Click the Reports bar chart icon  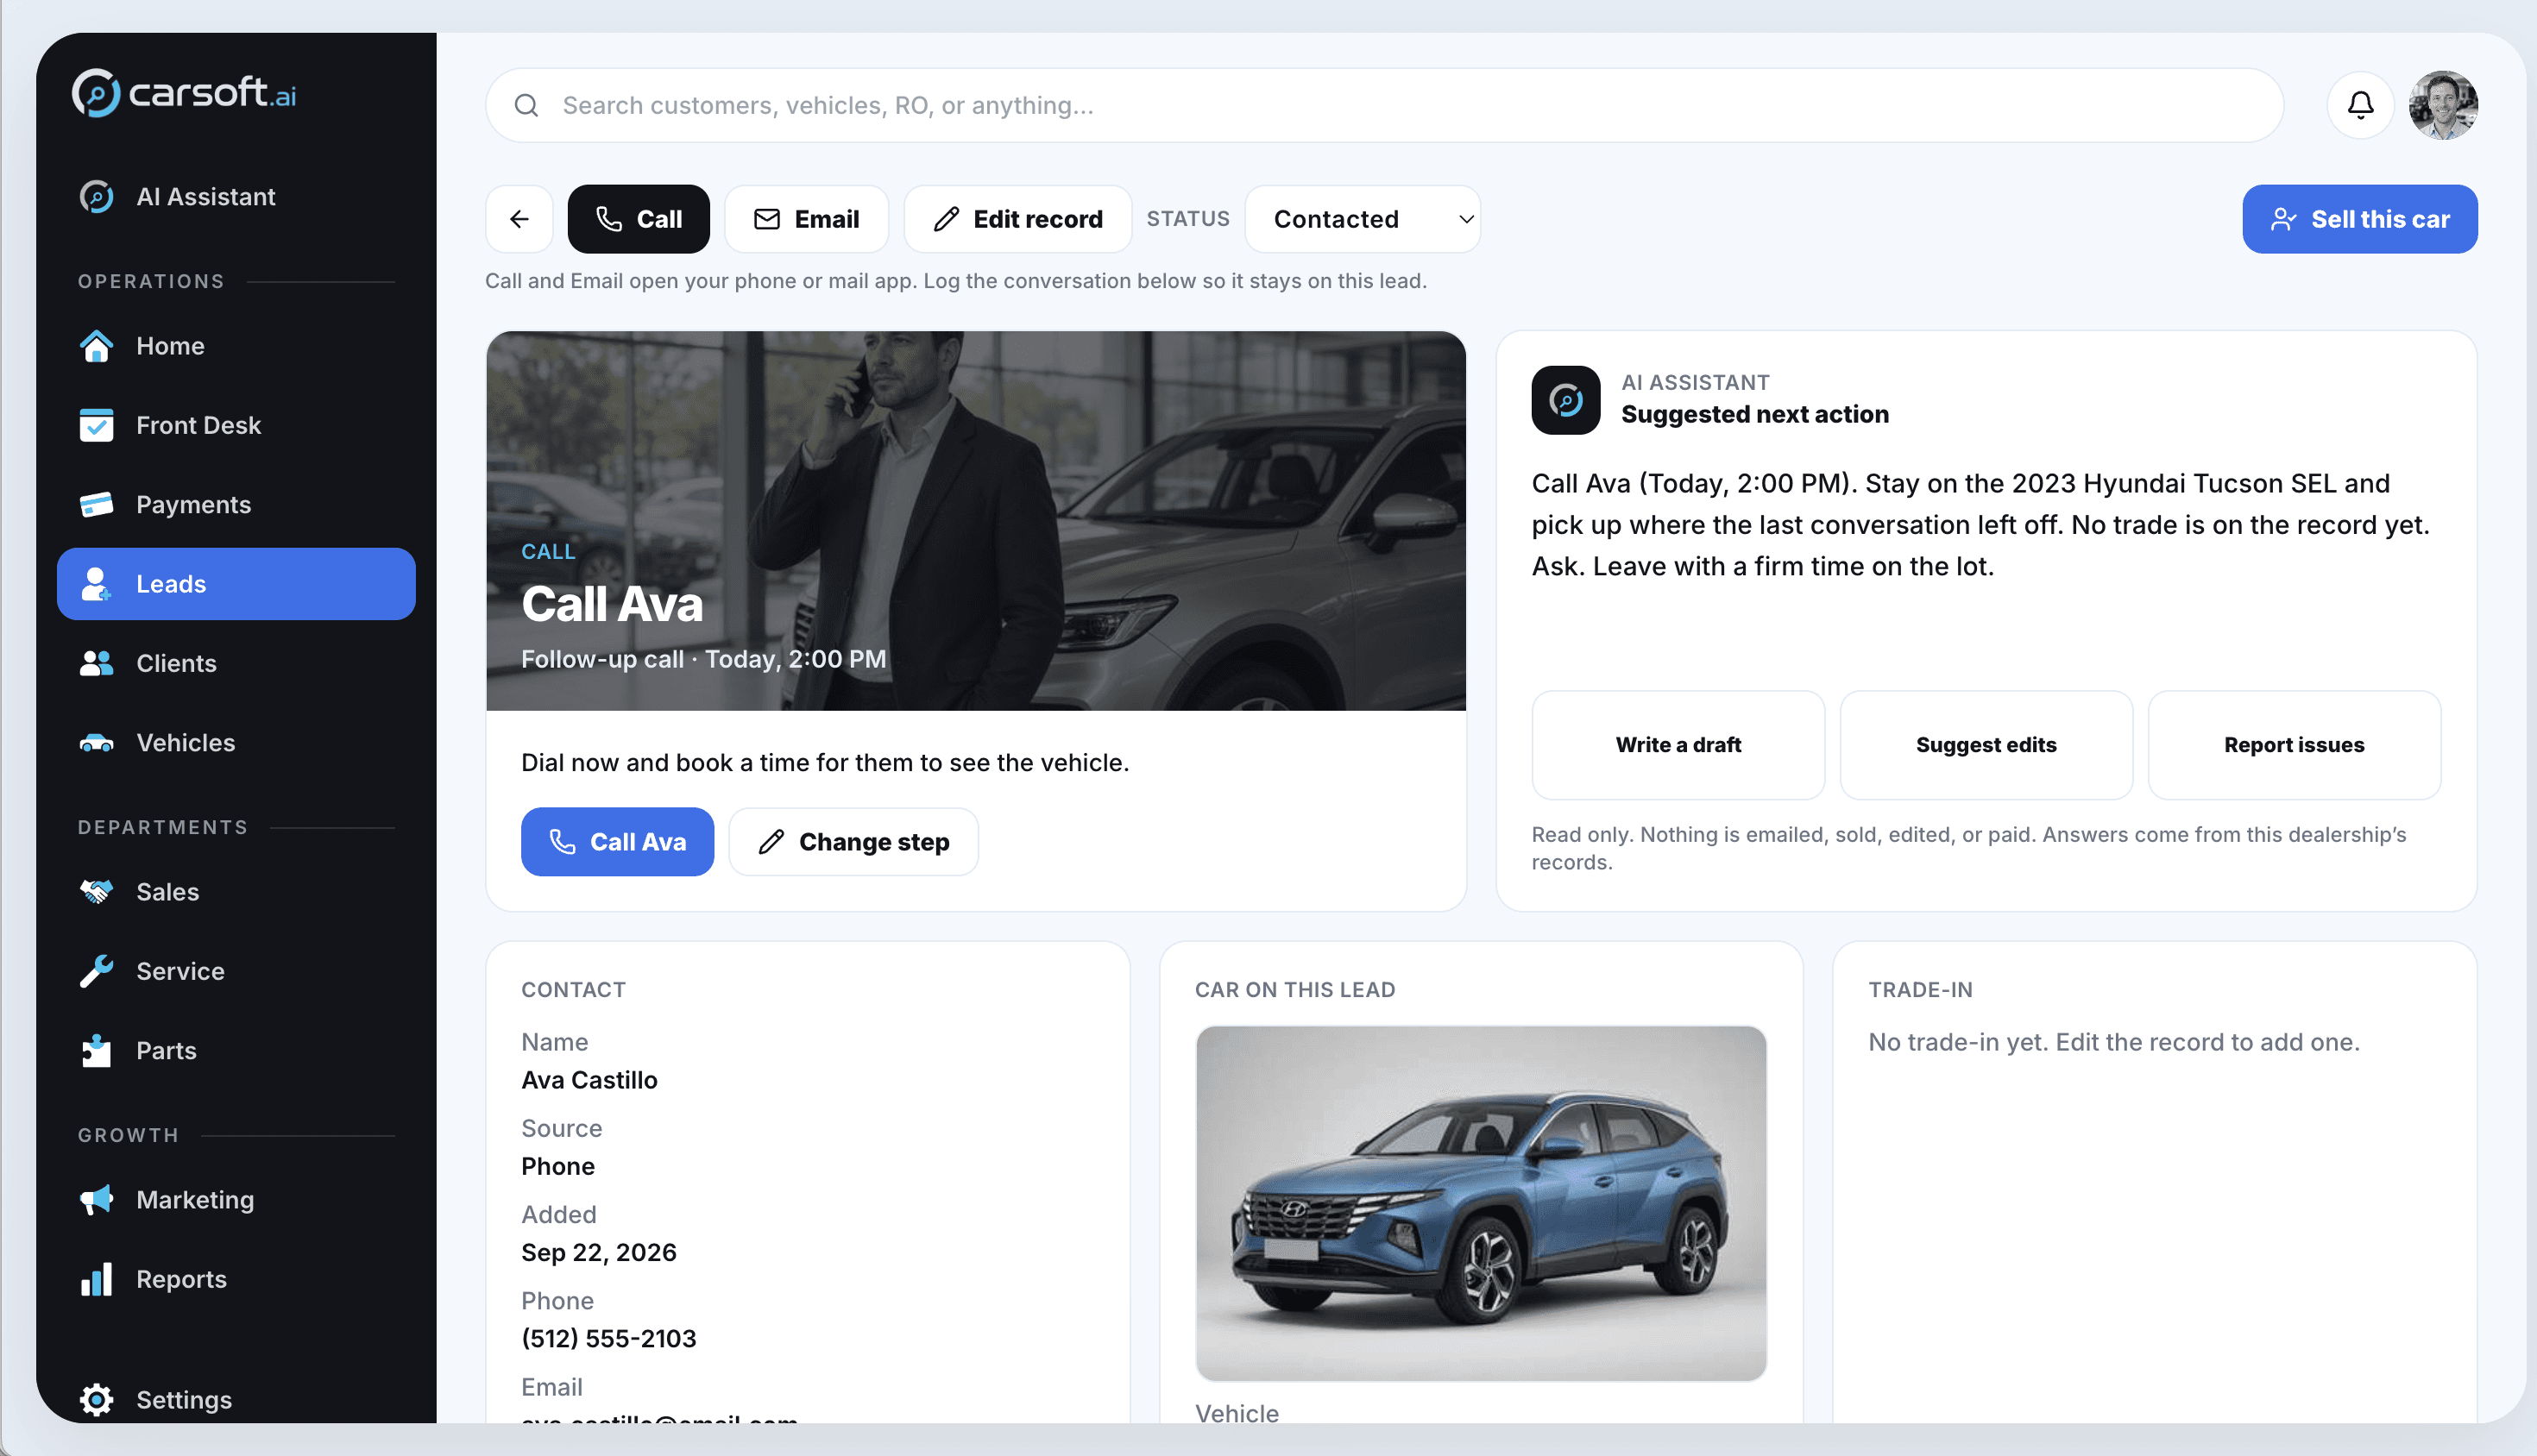click(x=96, y=1279)
